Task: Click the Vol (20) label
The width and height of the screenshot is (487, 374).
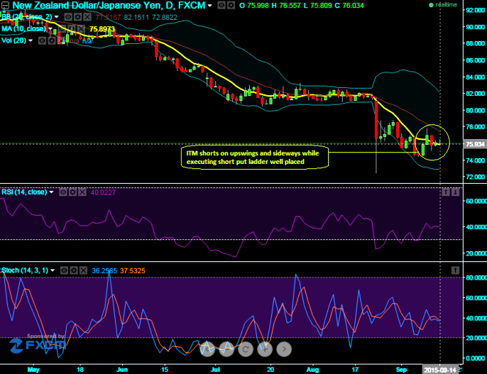Action: point(14,41)
